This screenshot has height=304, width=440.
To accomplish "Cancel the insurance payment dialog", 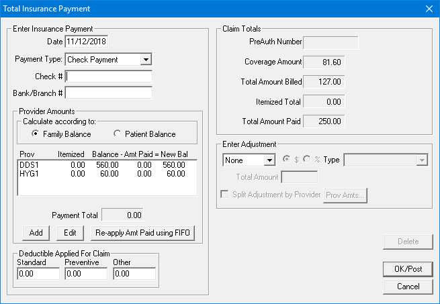I will pos(408,287).
